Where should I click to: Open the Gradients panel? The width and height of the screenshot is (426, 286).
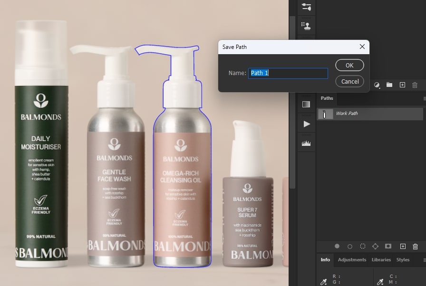click(306, 104)
